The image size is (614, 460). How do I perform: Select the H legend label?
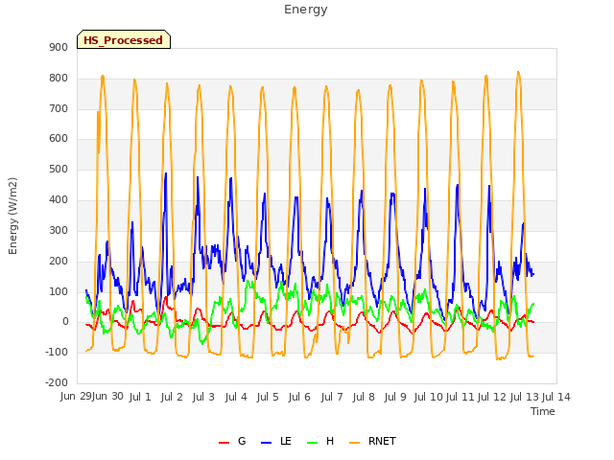click(x=330, y=441)
